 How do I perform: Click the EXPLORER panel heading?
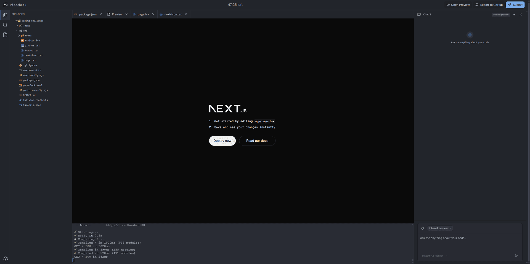tap(18, 14)
